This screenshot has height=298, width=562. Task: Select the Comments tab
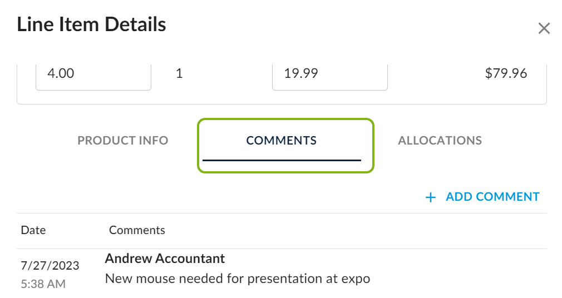(x=282, y=141)
